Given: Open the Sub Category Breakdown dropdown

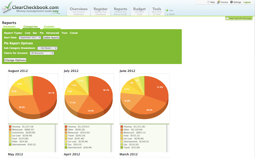Looking at the screenshot, I should point(47,48).
